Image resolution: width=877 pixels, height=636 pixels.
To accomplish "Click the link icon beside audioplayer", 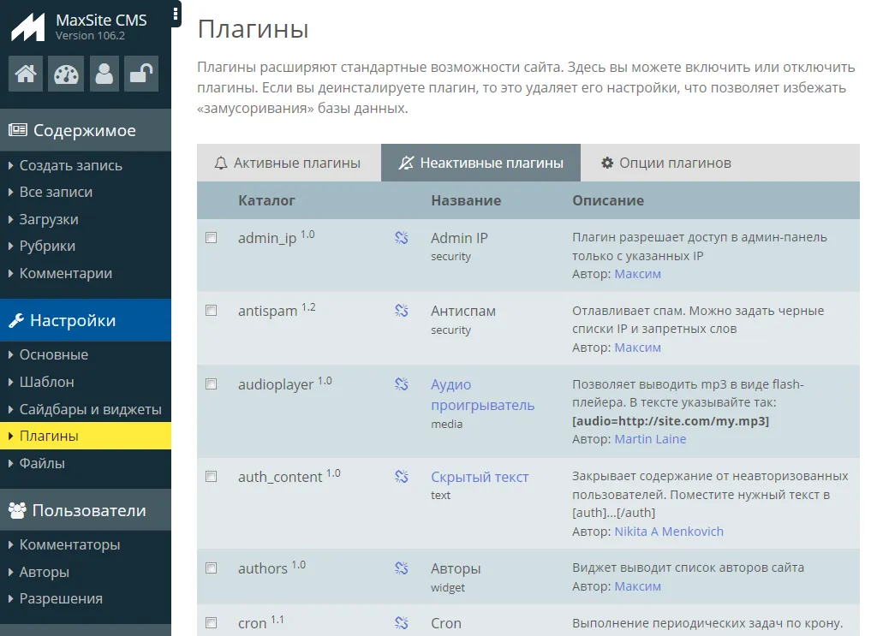I will [401, 384].
